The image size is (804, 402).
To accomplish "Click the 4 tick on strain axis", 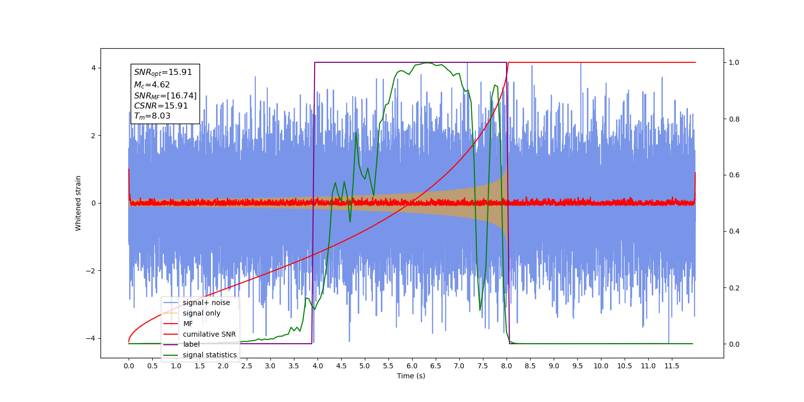I will click(94, 68).
